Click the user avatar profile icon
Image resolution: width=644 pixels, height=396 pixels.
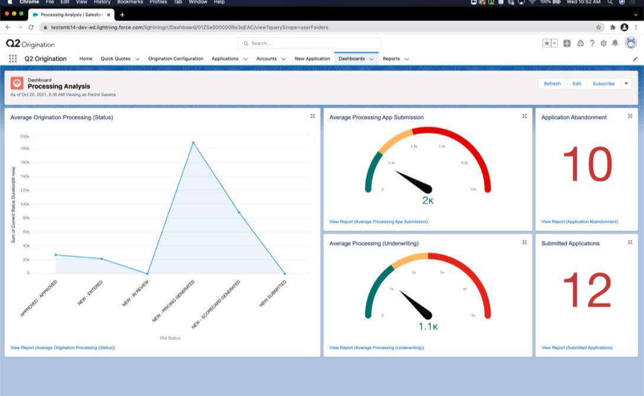(631, 42)
